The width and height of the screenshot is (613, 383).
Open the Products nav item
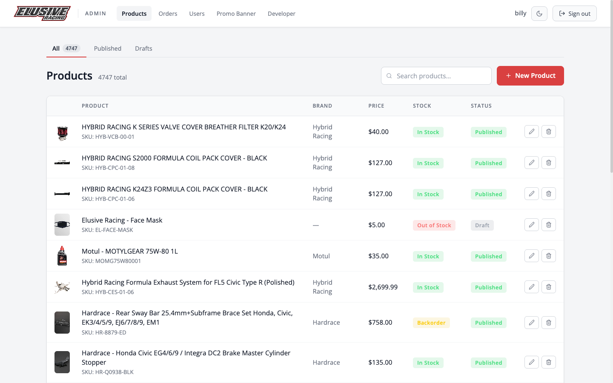click(x=134, y=14)
